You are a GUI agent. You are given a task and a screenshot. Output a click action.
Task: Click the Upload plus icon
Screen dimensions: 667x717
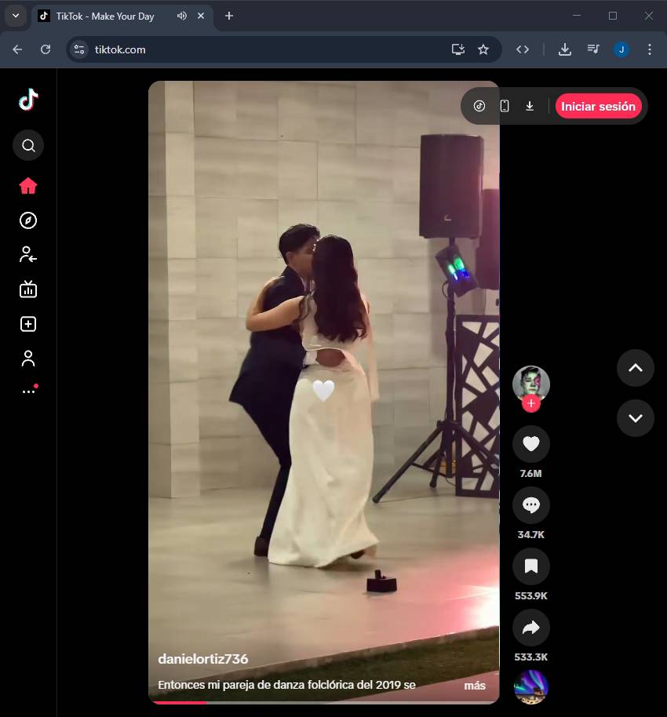tap(28, 324)
